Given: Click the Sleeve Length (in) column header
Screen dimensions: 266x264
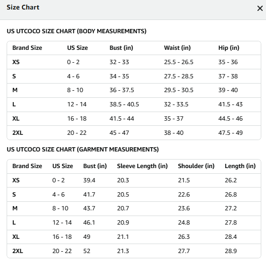Looking at the screenshot, I should click(142, 166).
